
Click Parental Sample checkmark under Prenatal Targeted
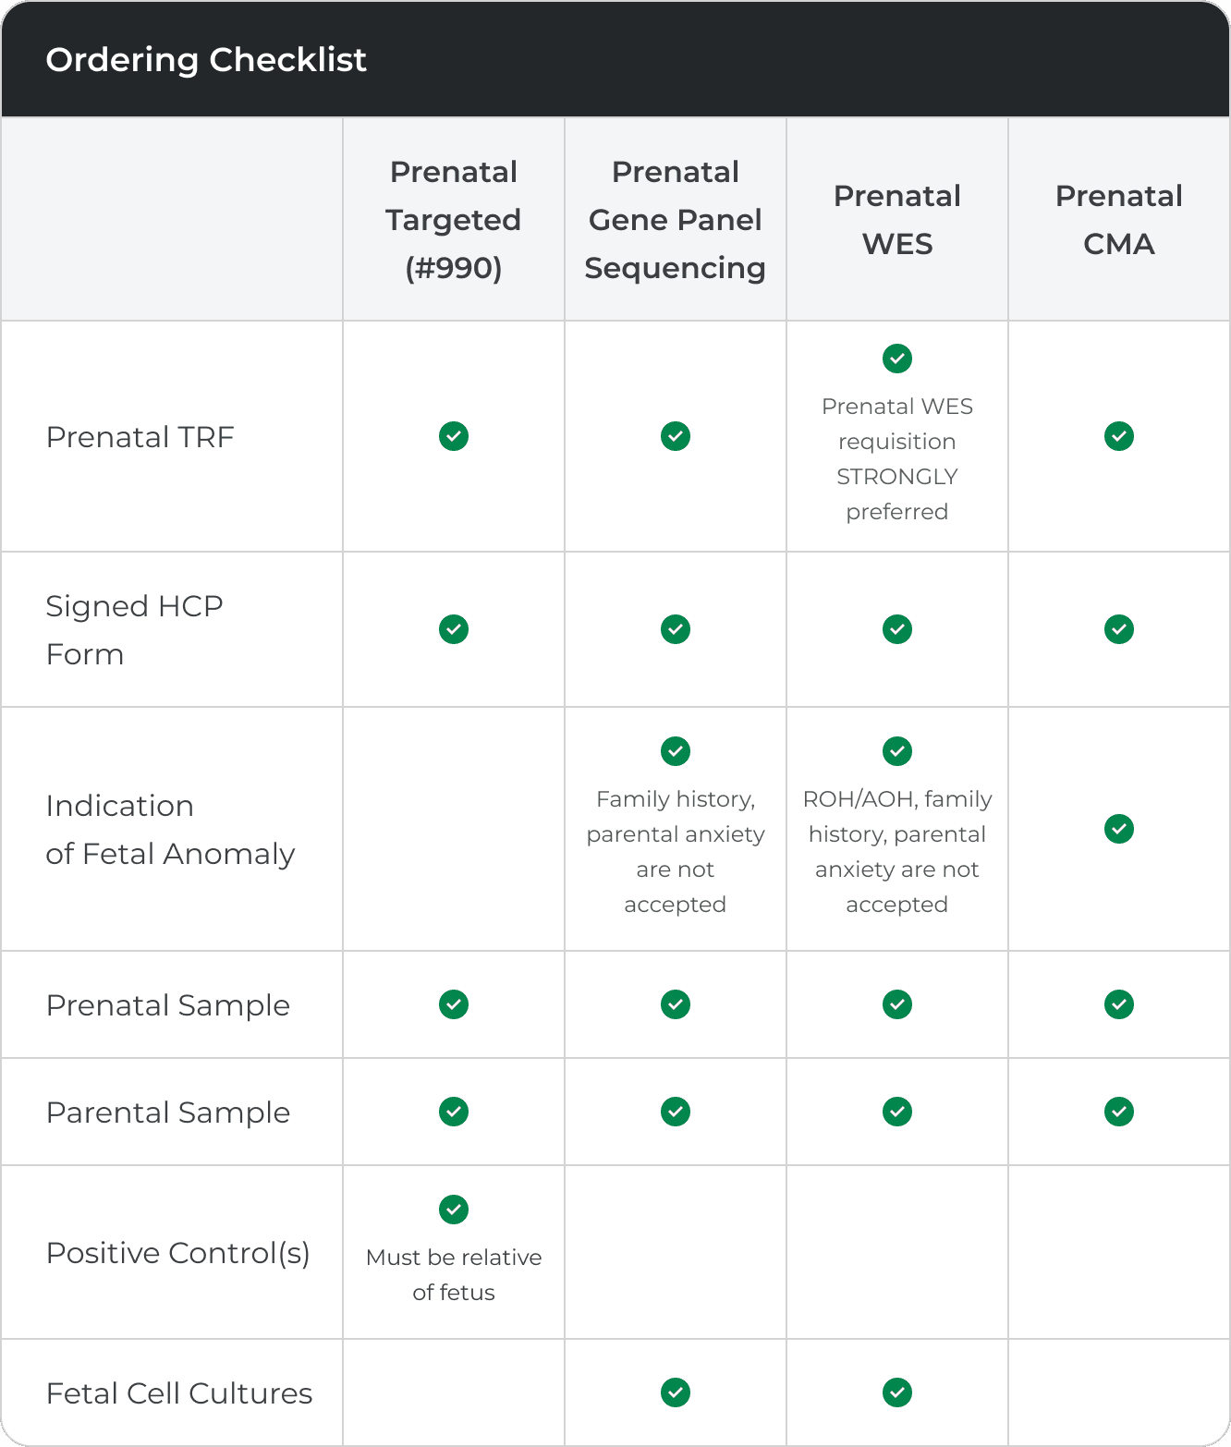(x=454, y=1112)
